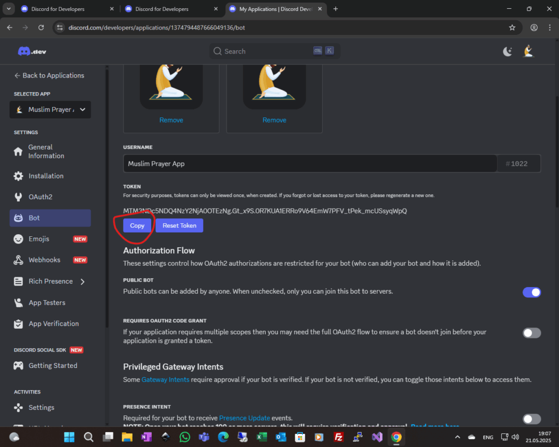Click the address bar URL
Image resolution: width=559 pixels, height=447 pixels.
click(157, 27)
